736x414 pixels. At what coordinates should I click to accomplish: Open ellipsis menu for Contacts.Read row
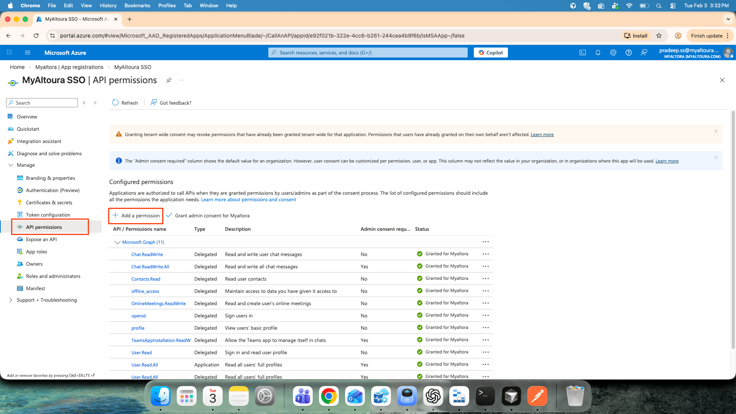pos(486,279)
